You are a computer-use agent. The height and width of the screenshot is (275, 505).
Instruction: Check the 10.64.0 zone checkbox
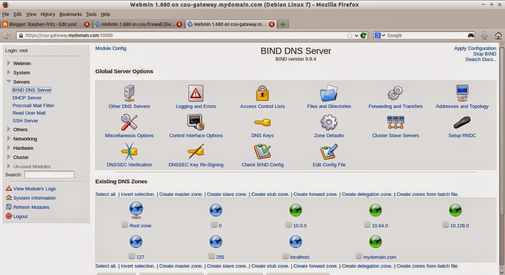[x=367, y=224]
